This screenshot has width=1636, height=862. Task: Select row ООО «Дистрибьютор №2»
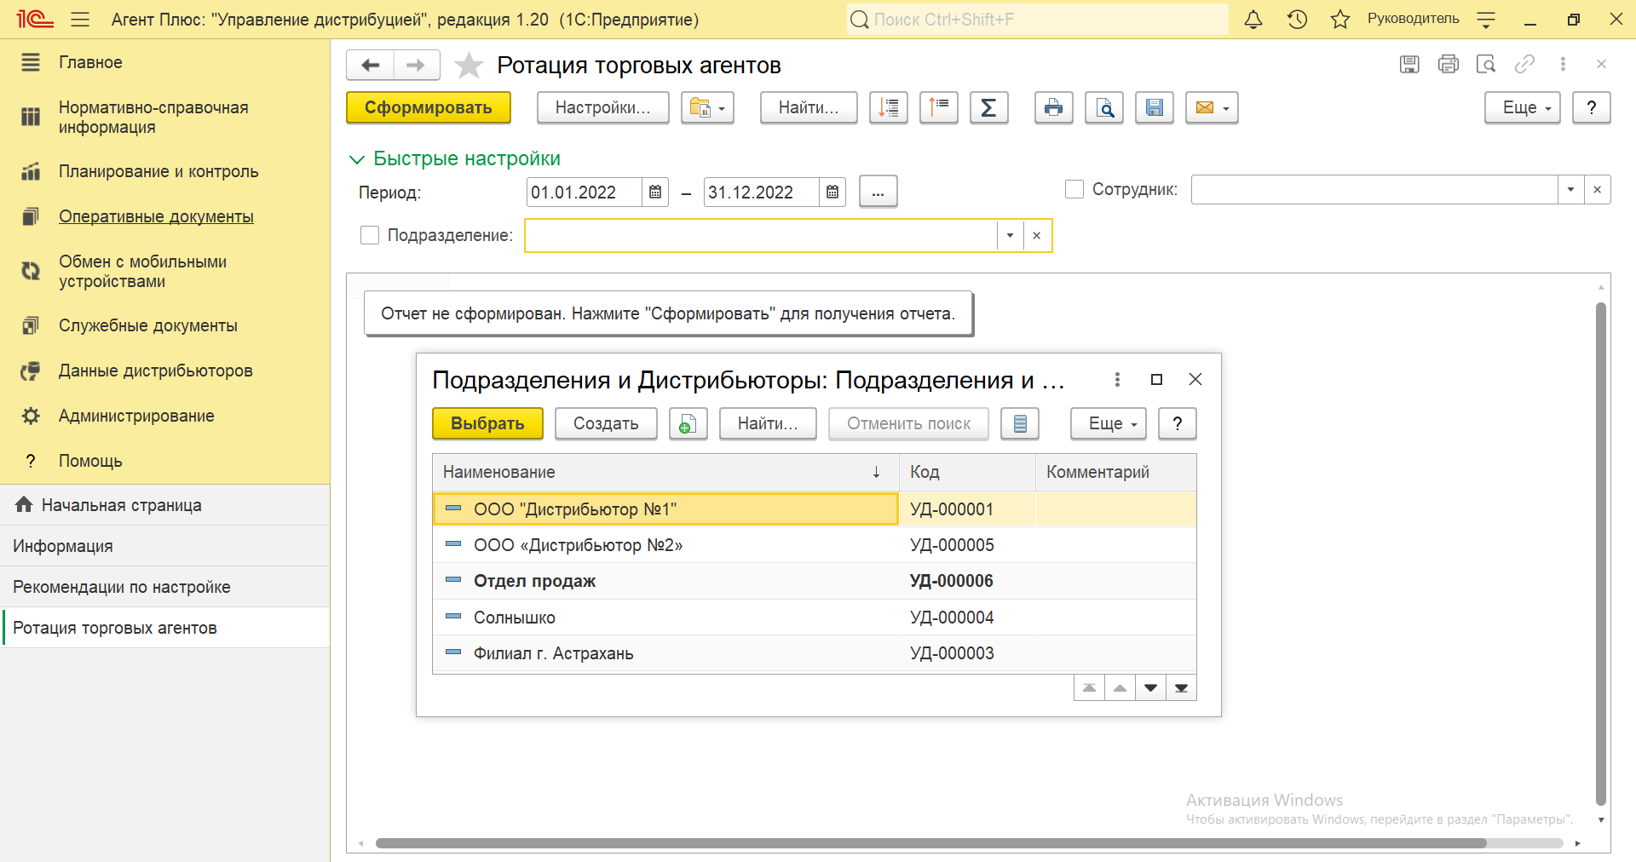815,545
